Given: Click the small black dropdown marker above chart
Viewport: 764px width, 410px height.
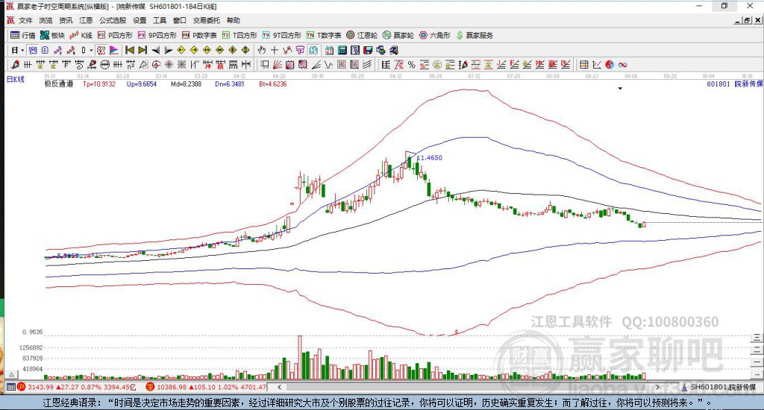Looking at the screenshot, I should tap(620, 89).
